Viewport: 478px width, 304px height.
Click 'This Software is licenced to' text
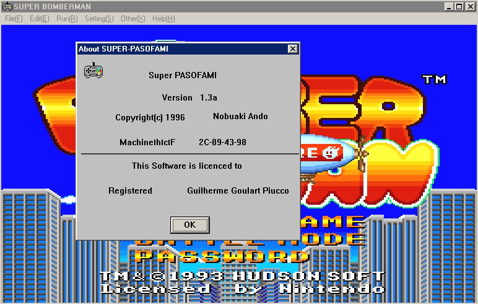click(187, 166)
